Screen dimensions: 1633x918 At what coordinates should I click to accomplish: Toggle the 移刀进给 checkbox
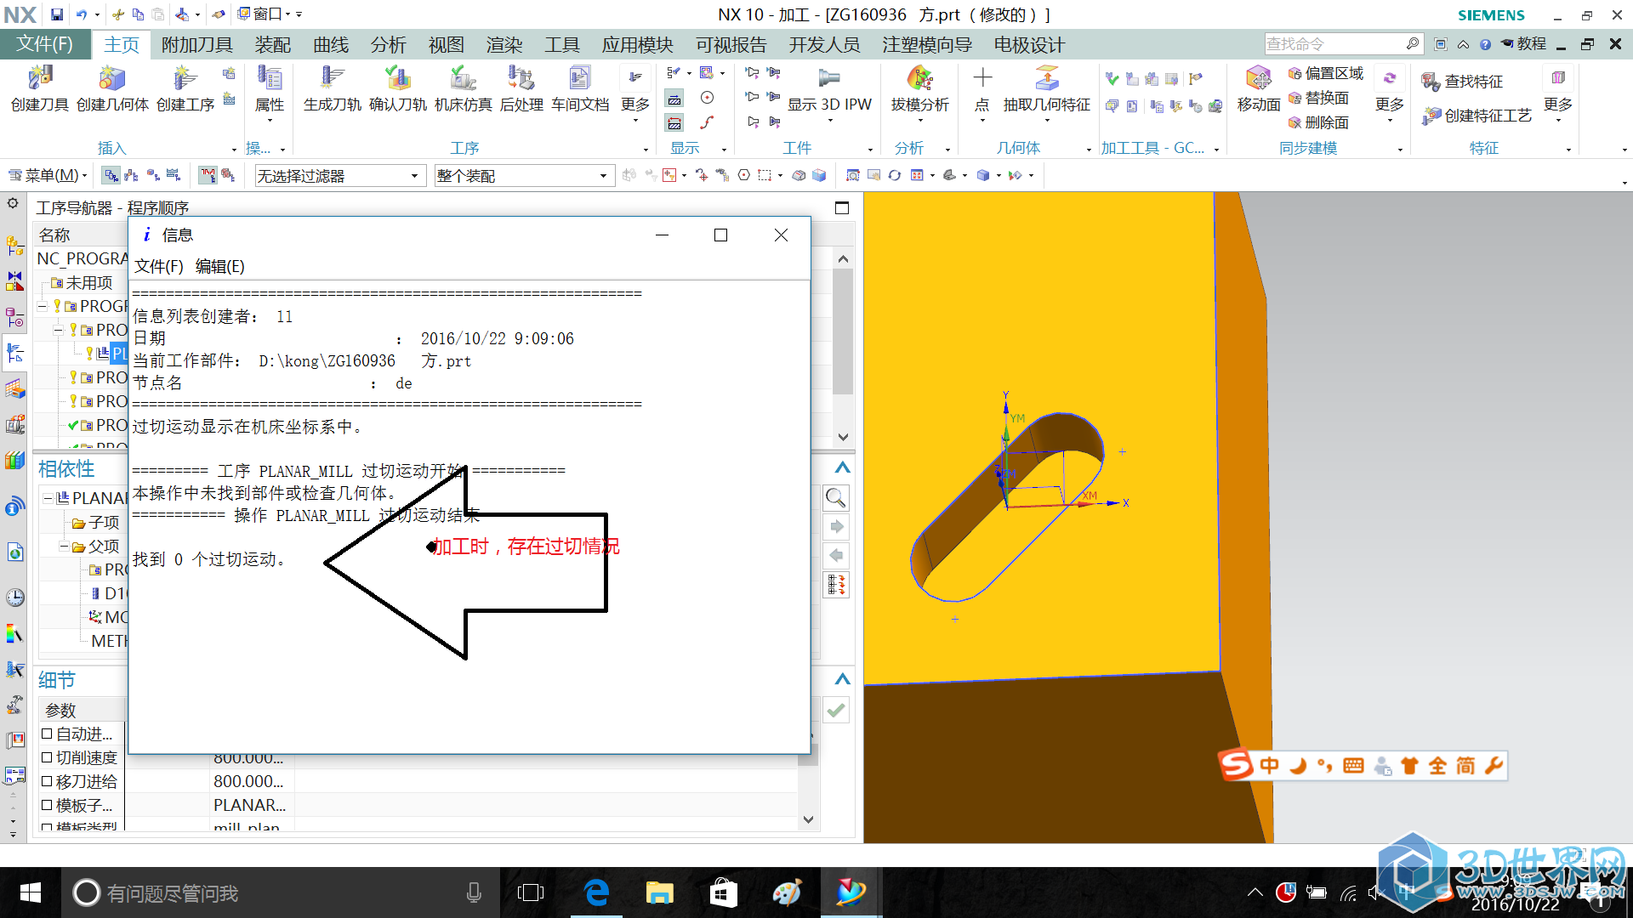point(48,781)
